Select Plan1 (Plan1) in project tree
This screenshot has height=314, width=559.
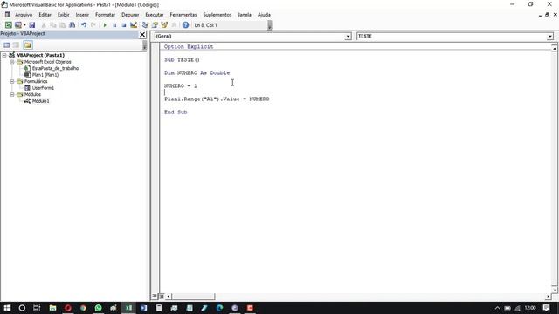tap(45, 75)
